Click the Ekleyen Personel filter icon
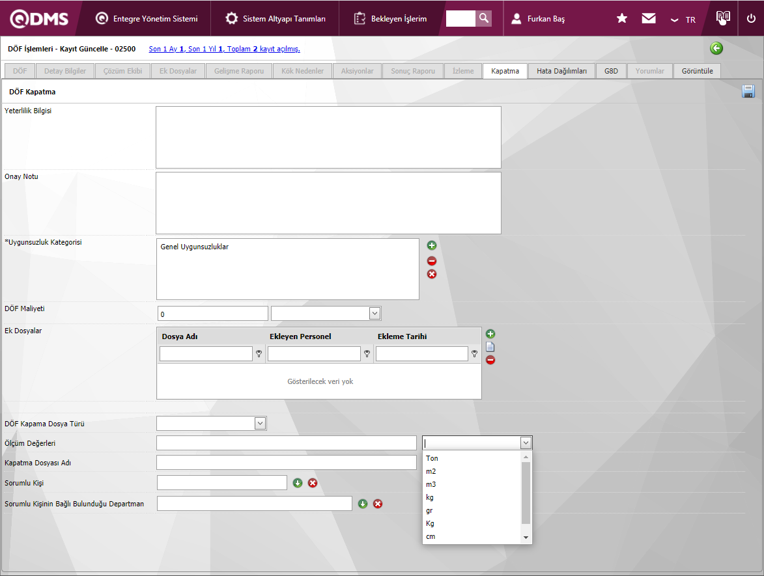Screen dimensions: 764x576 click(367, 354)
